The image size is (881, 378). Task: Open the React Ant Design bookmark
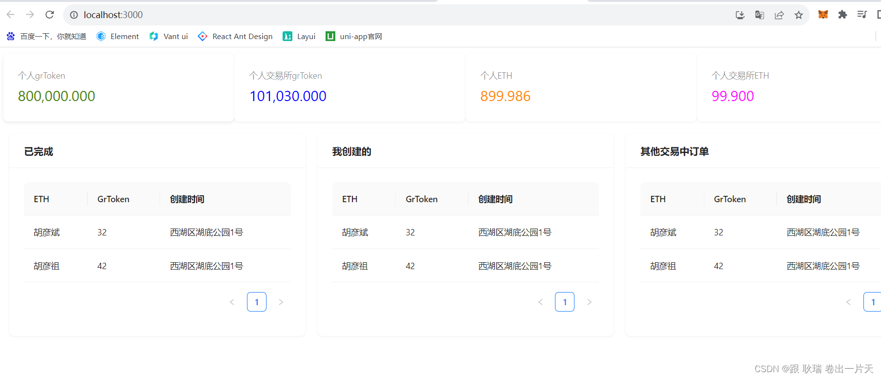coord(235,36)
